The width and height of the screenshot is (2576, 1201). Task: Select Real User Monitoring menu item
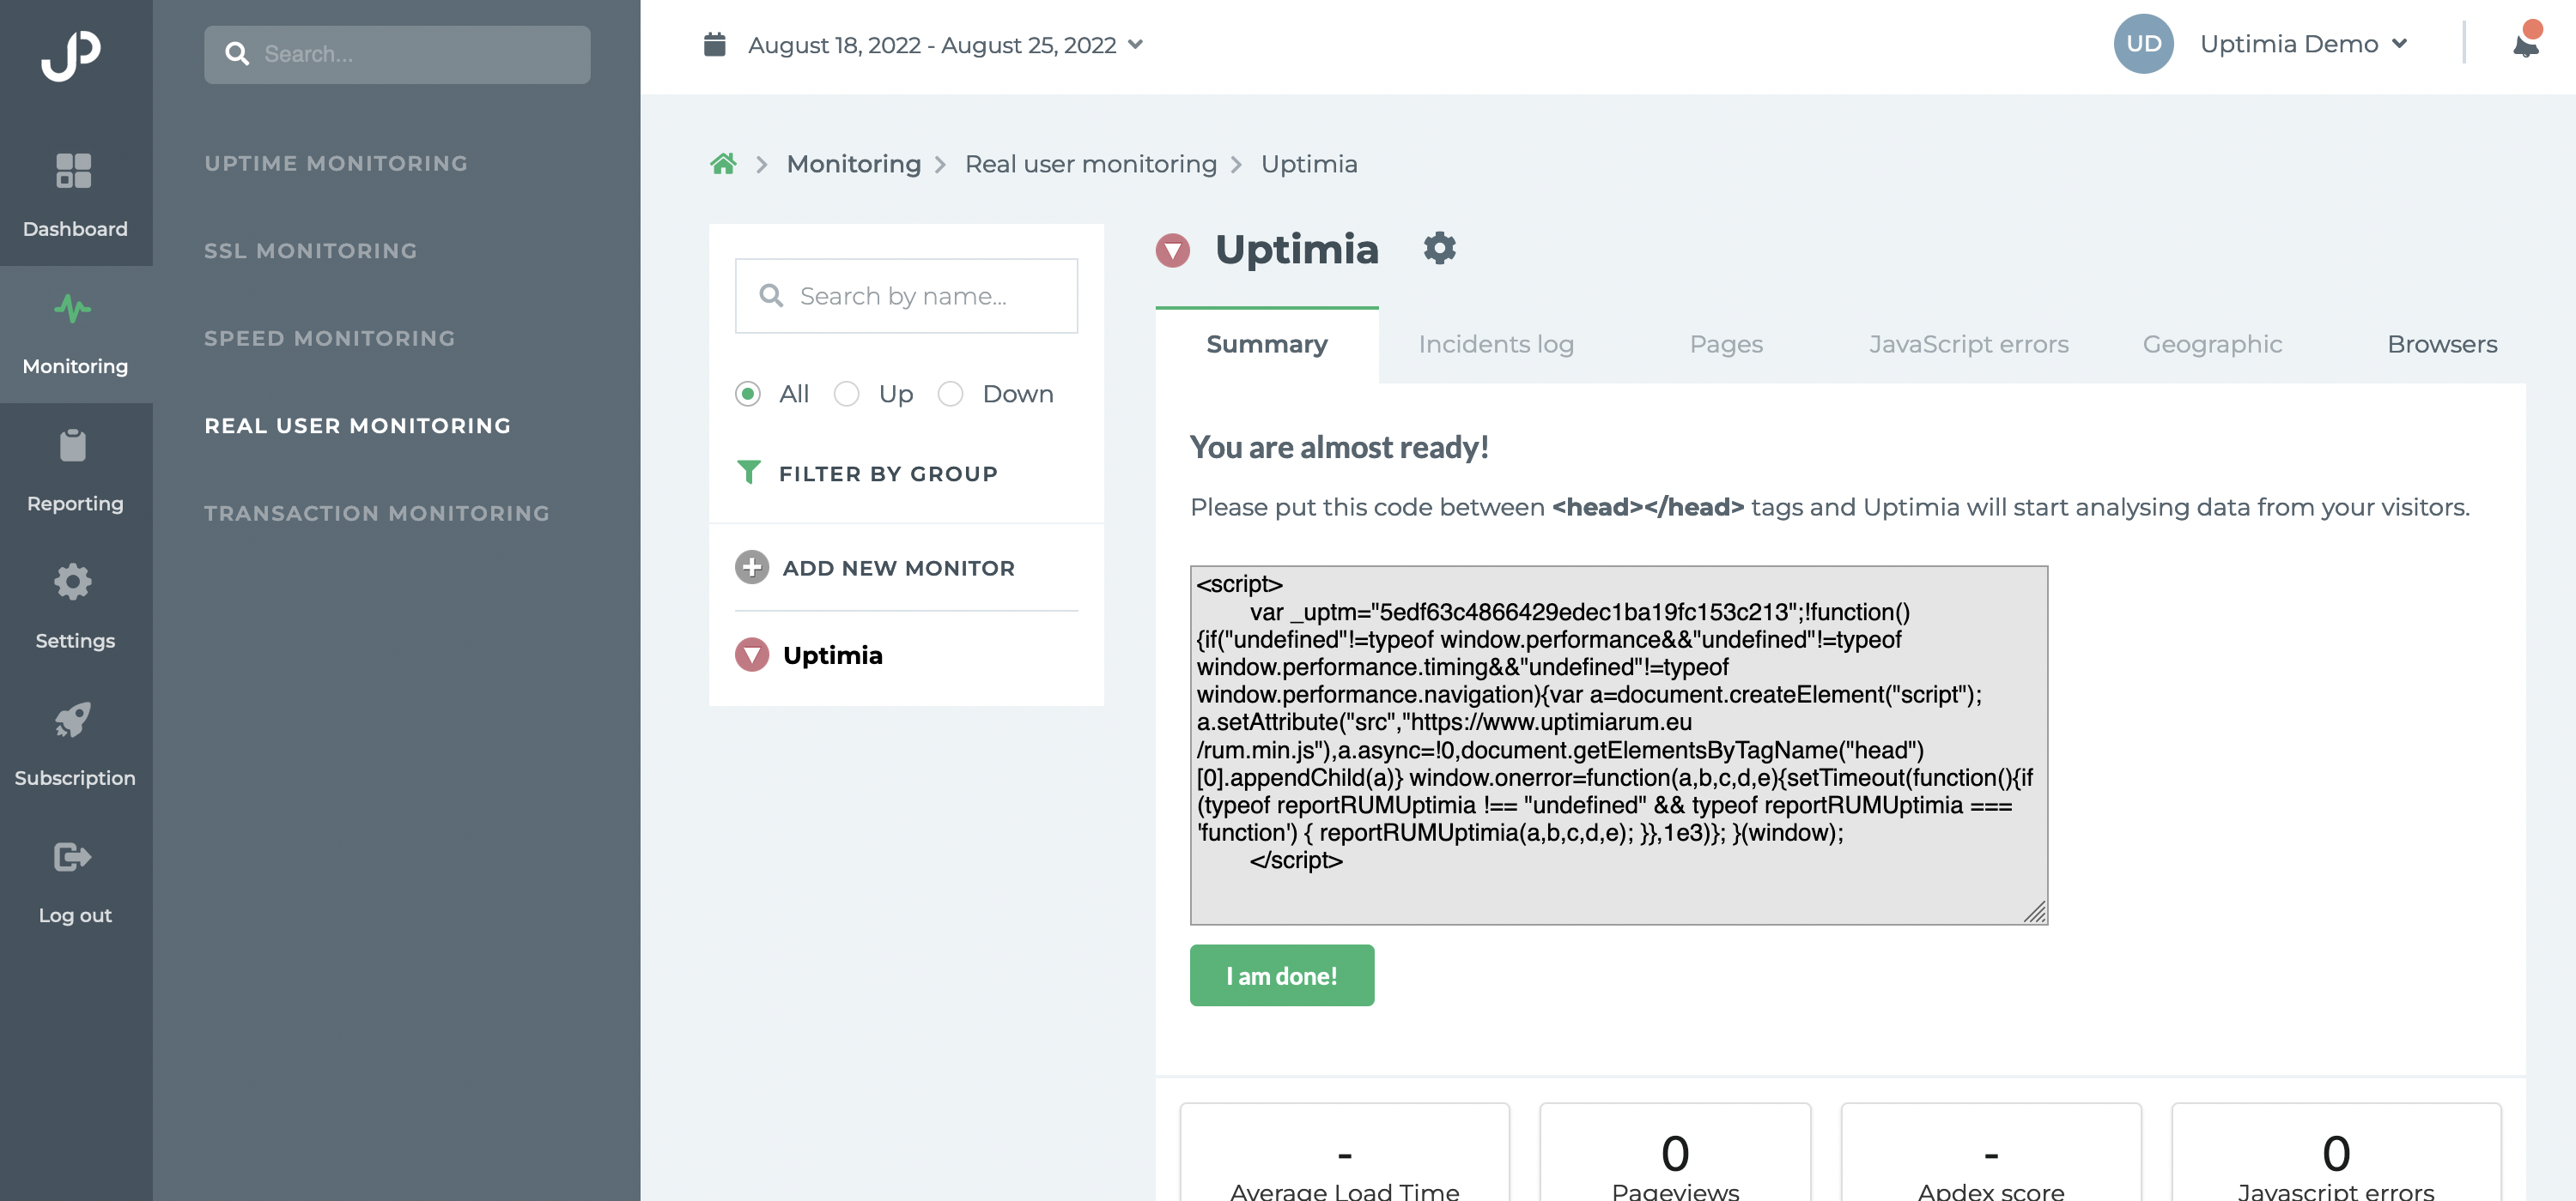357,425
